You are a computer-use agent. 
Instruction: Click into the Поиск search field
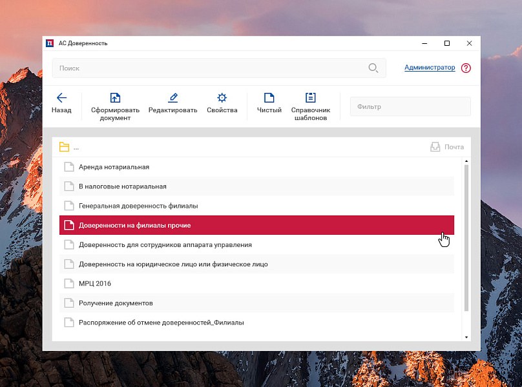pyautogui.click(x=219, y=68)
